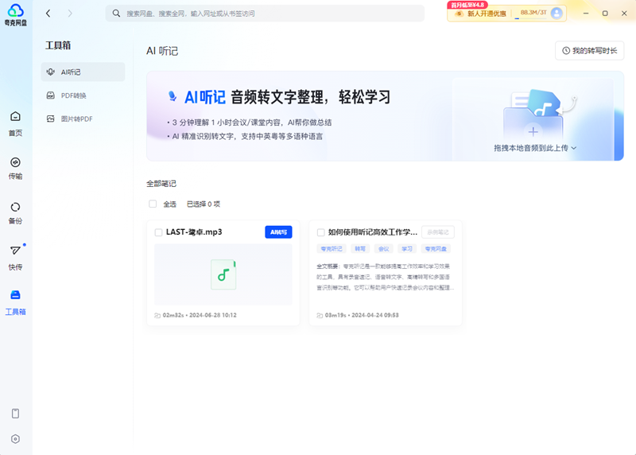Viewport: 636px width, 455px height.
Task: Click the user avatar icon in title bar
Action: point(556,14)
